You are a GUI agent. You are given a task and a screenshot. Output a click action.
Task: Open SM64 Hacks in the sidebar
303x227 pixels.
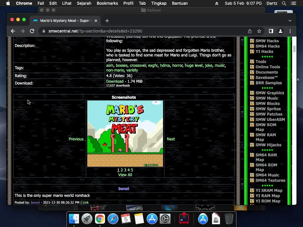pos(267,46)
